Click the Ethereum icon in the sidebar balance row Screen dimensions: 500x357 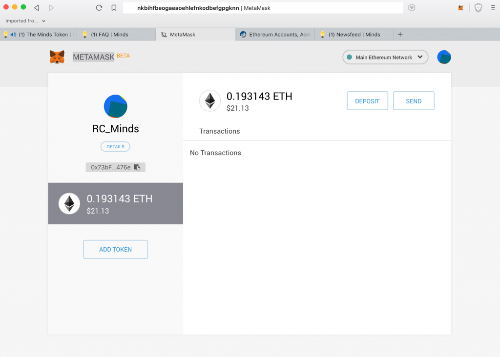click(x=69, y=203)
